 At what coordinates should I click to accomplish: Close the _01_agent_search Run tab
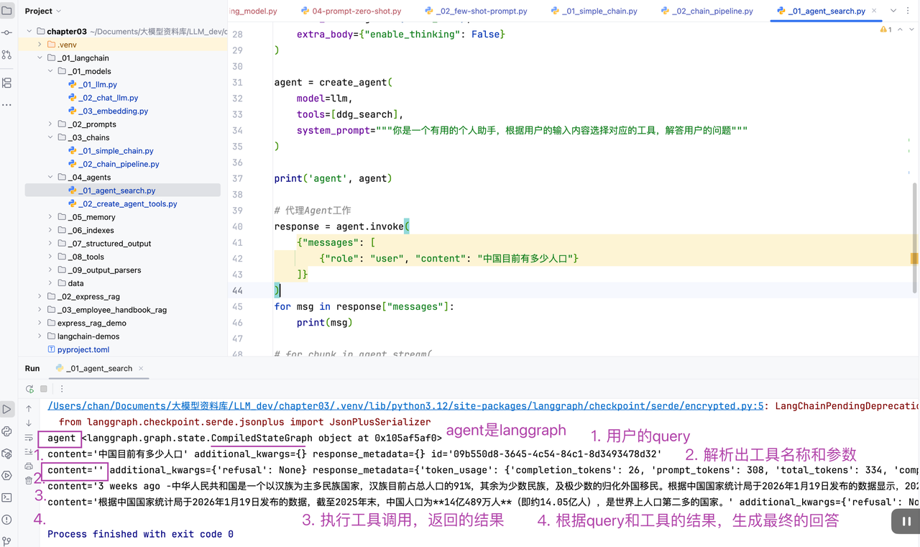click(142, 369)
